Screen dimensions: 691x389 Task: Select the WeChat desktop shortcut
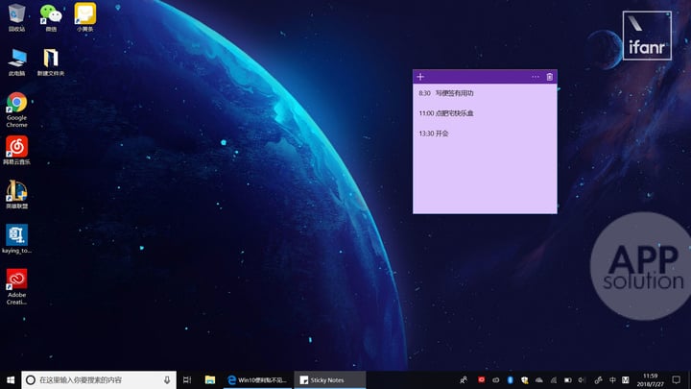51,17
